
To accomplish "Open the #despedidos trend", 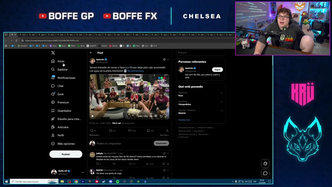I will coord(185,104).
